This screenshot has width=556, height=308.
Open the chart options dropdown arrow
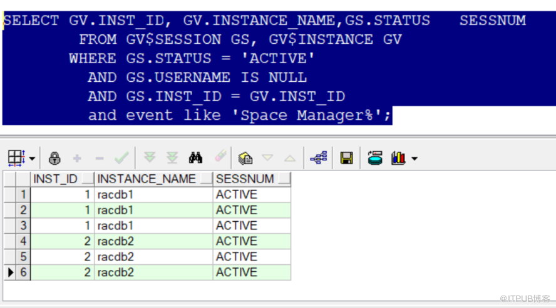point(414,159)
